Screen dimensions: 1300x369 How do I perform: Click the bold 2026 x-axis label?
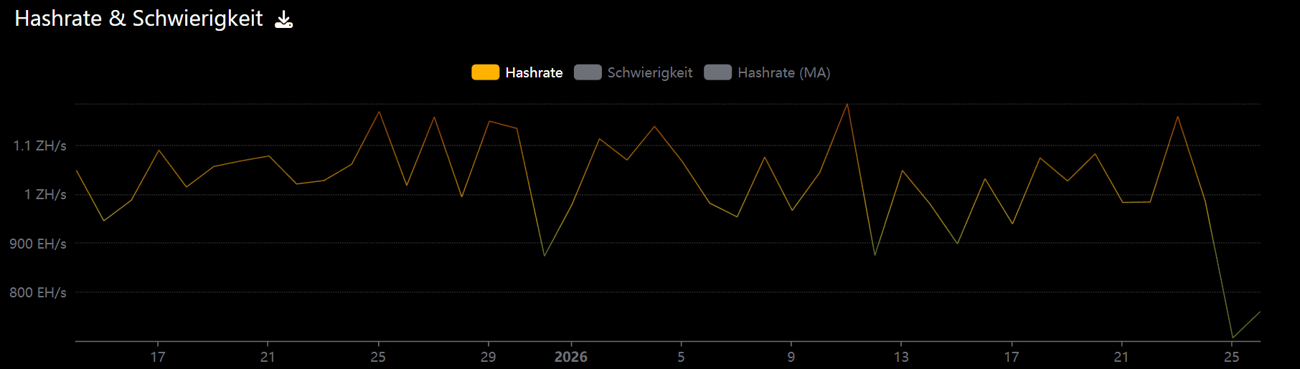click(570, 357)
